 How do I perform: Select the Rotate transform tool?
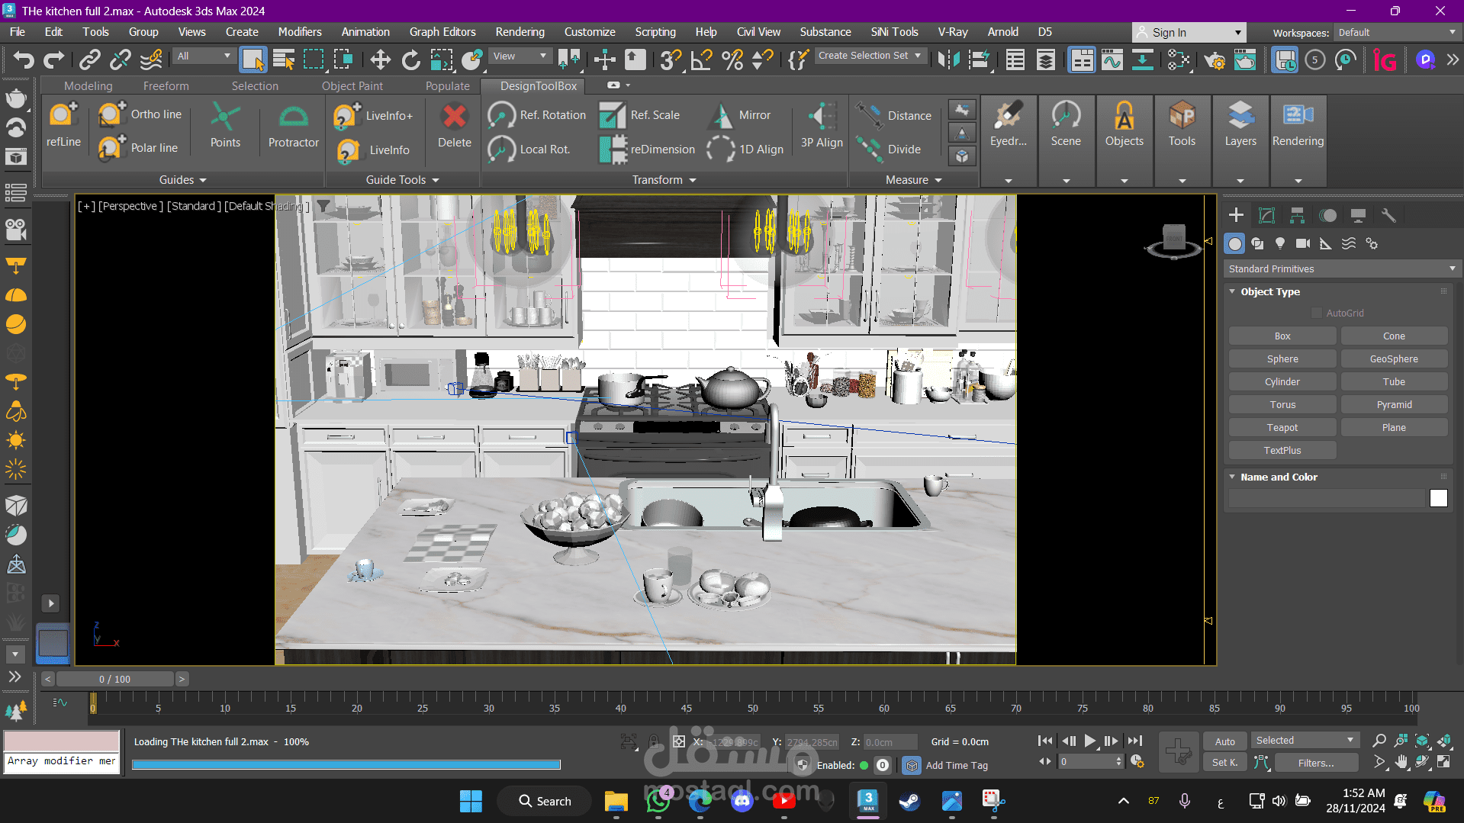[x=410, y=59]
